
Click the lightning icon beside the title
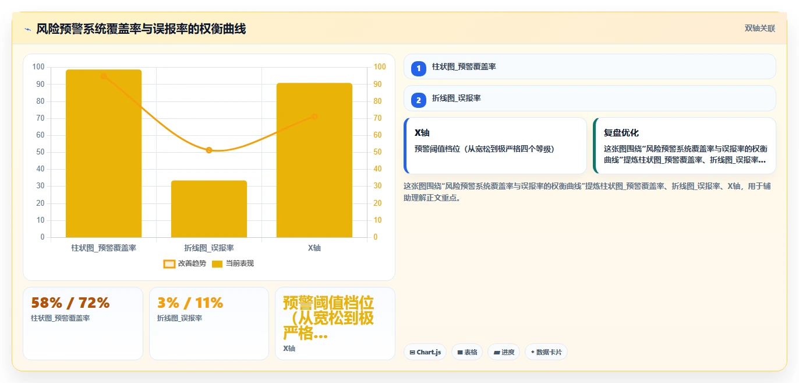point(27,29)
